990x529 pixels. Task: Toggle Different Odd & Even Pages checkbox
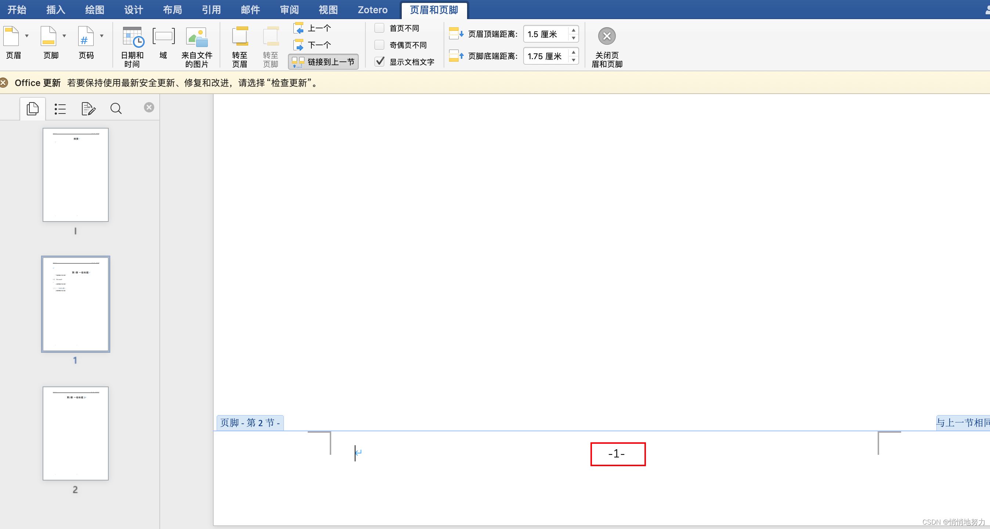click(x=379, y=45)
